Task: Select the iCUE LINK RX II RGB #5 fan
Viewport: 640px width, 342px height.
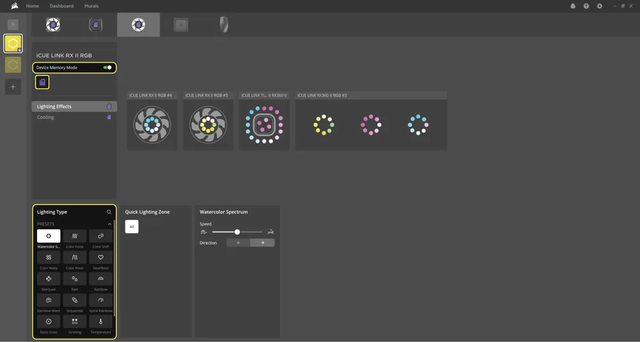Action: tap(208, 124)
